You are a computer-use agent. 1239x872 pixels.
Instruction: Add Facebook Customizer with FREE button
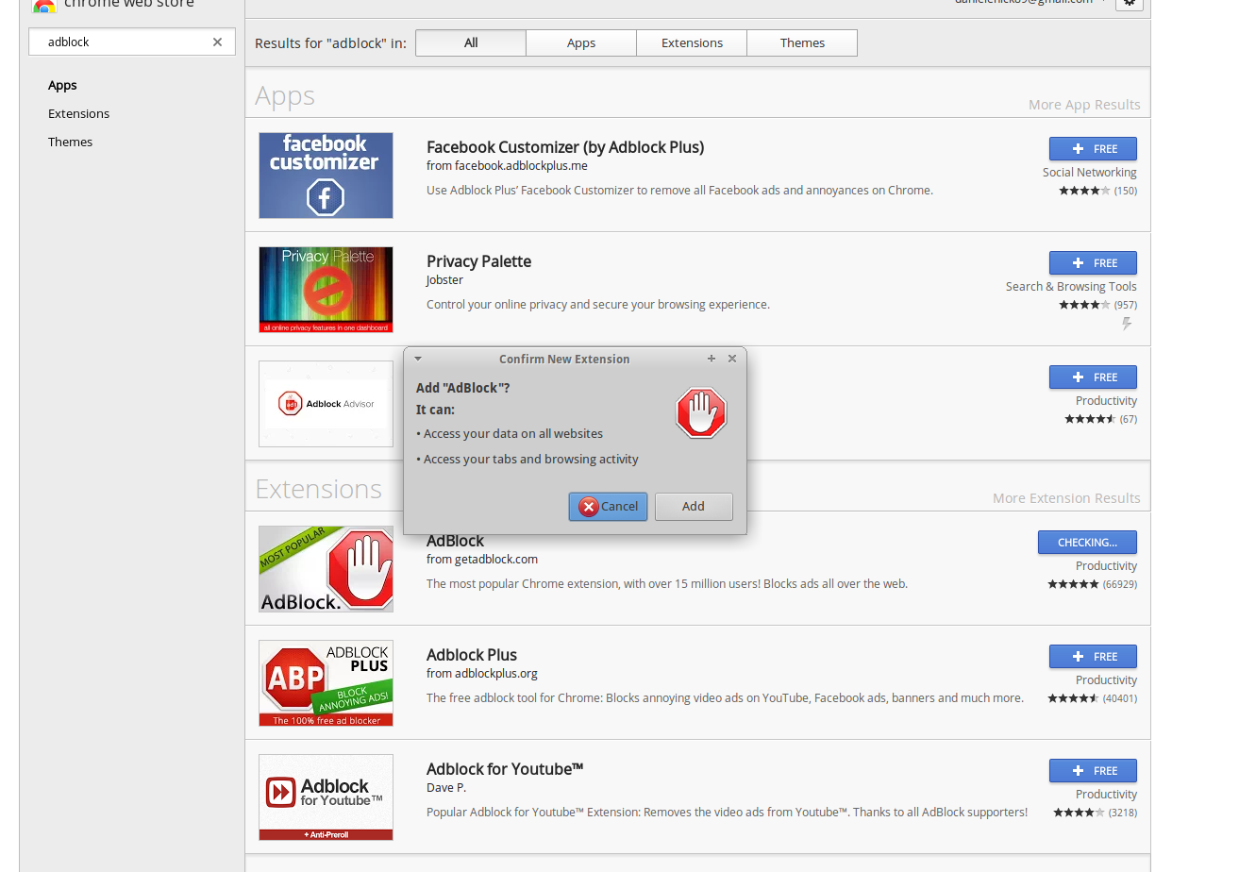tap(1093, 149)
